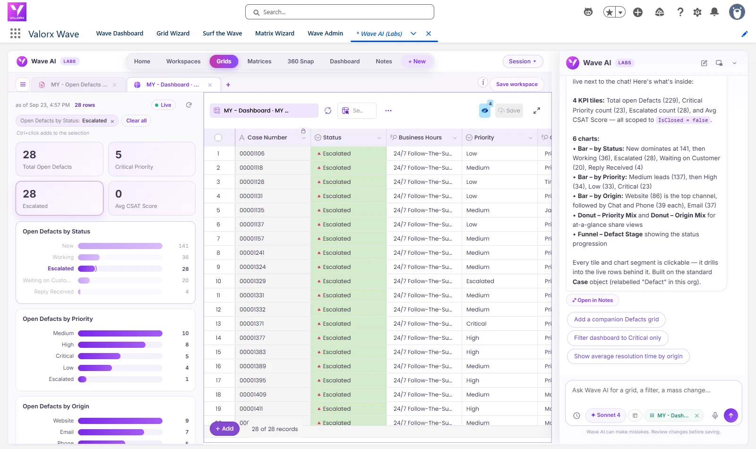Pop out the Wave AI chat window
The height and width of the screenshot is (449, 756).
(x=719, y=63)
